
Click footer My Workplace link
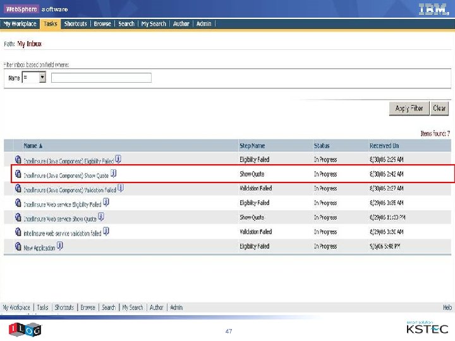point(16,308)
